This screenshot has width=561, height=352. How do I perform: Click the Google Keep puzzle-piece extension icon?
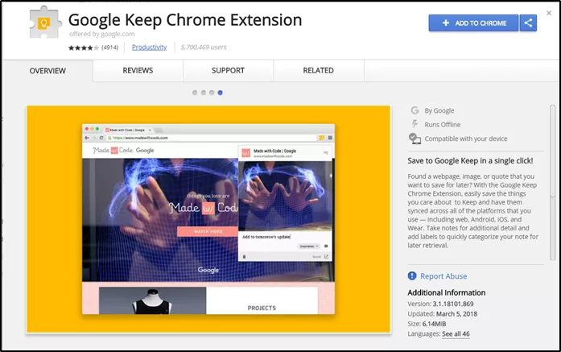tap(44, 23)
